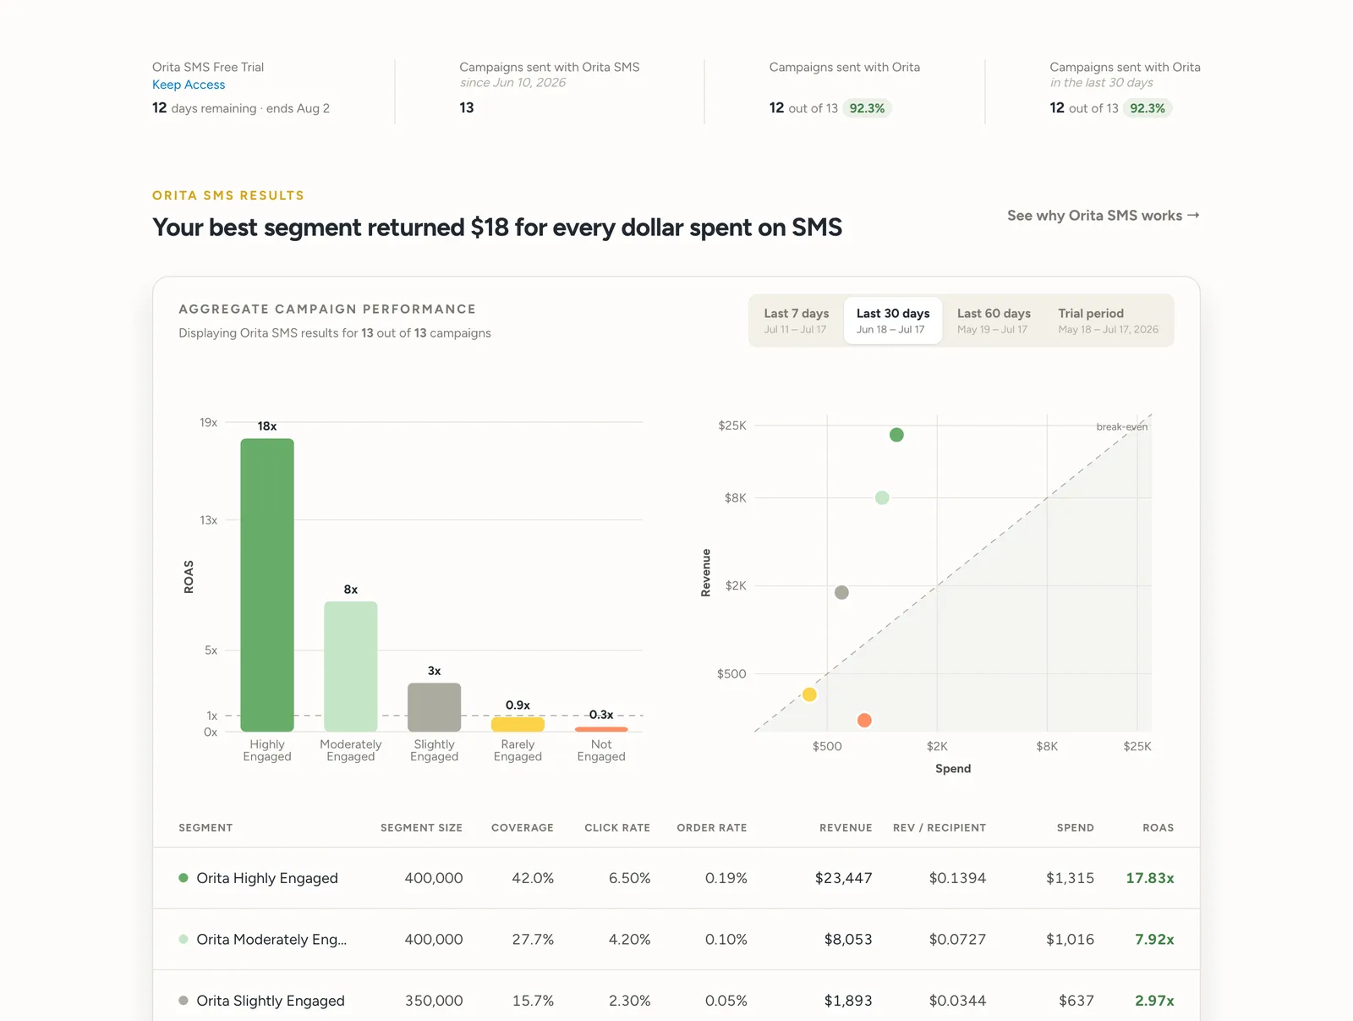Click the 42.0% coverage cell
The image size is (1353, 1021).
coord(533,878)
